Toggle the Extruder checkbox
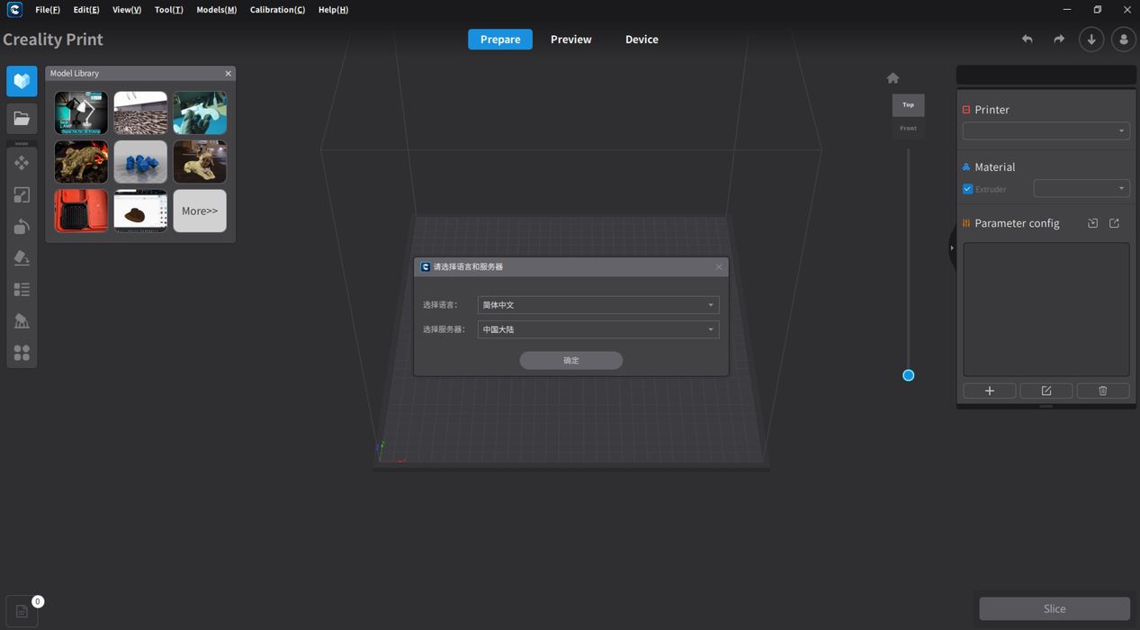Screen dimensions: 1140x630 [x=967, y=189]
